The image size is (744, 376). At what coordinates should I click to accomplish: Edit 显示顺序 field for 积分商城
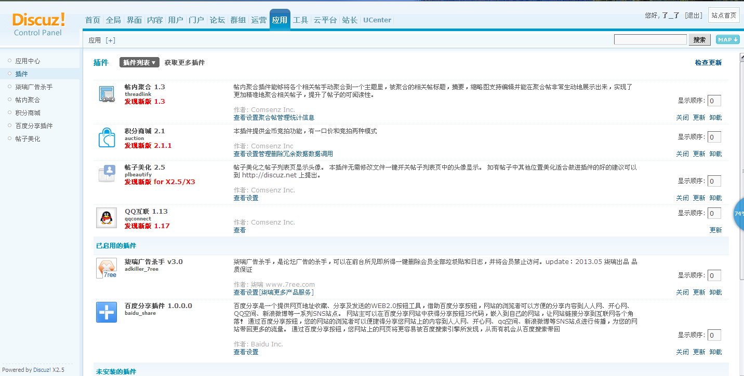tap(714, 137)
